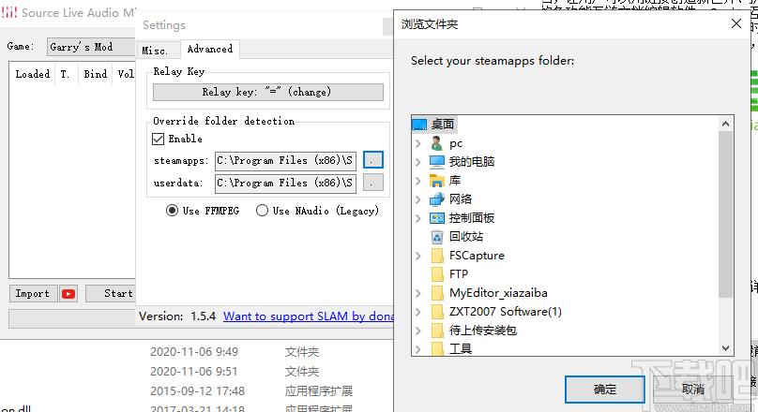758x412 pixels.
Task: Expand the FSCapture folder node
Action: click(x=418, y=256)
